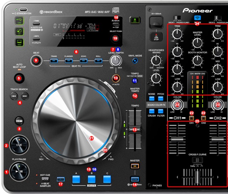Click the TEMPO slider handle

(x=135, y=129)
